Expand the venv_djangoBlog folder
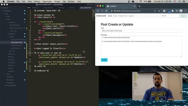This screenshot has height=106, width=188. (3, 86)
